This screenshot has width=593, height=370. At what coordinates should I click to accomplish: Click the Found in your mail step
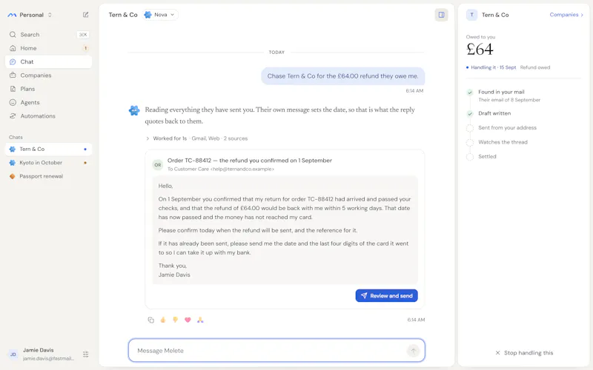tap(501, 92)
